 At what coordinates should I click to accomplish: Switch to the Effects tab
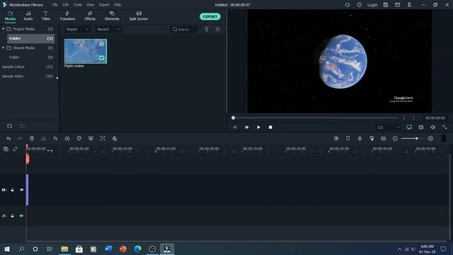click(x=90, y=16)
